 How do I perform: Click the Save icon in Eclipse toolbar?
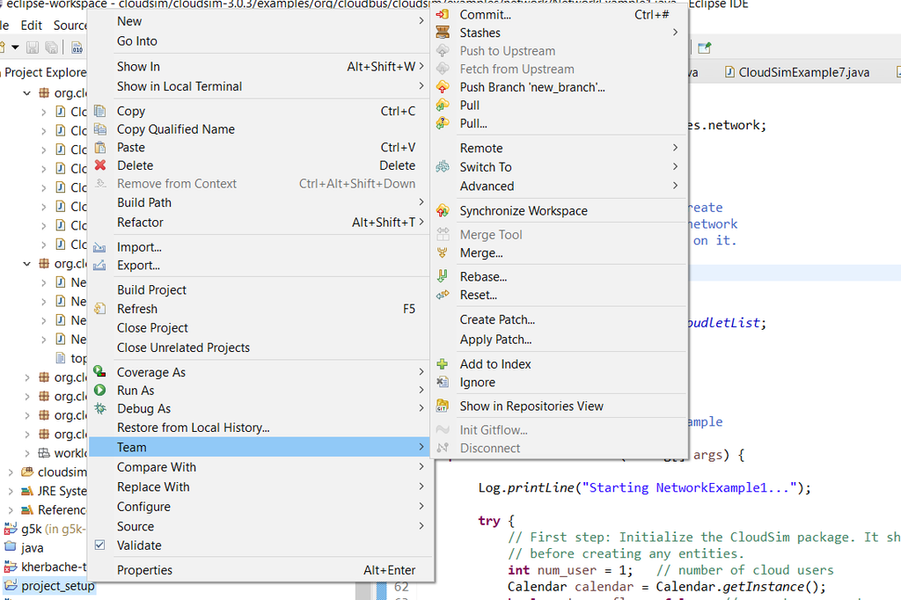[x=33, y=48]
